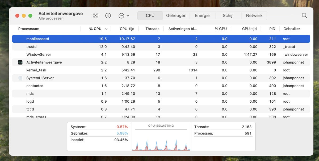Sort by the GPU-tijd column header

(x=249, y=29)
